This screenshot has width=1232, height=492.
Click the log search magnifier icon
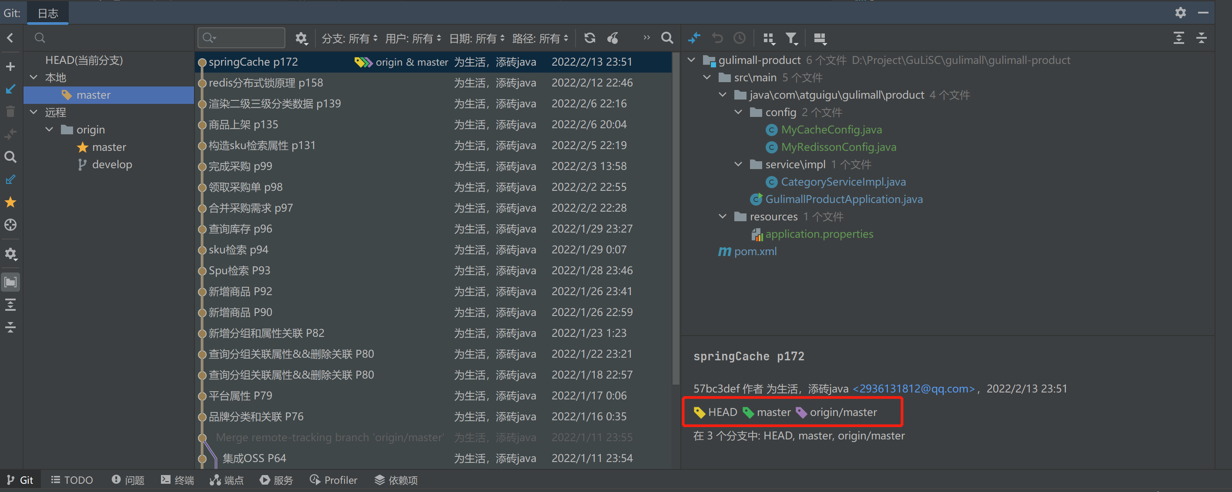(x=667, y=38)
